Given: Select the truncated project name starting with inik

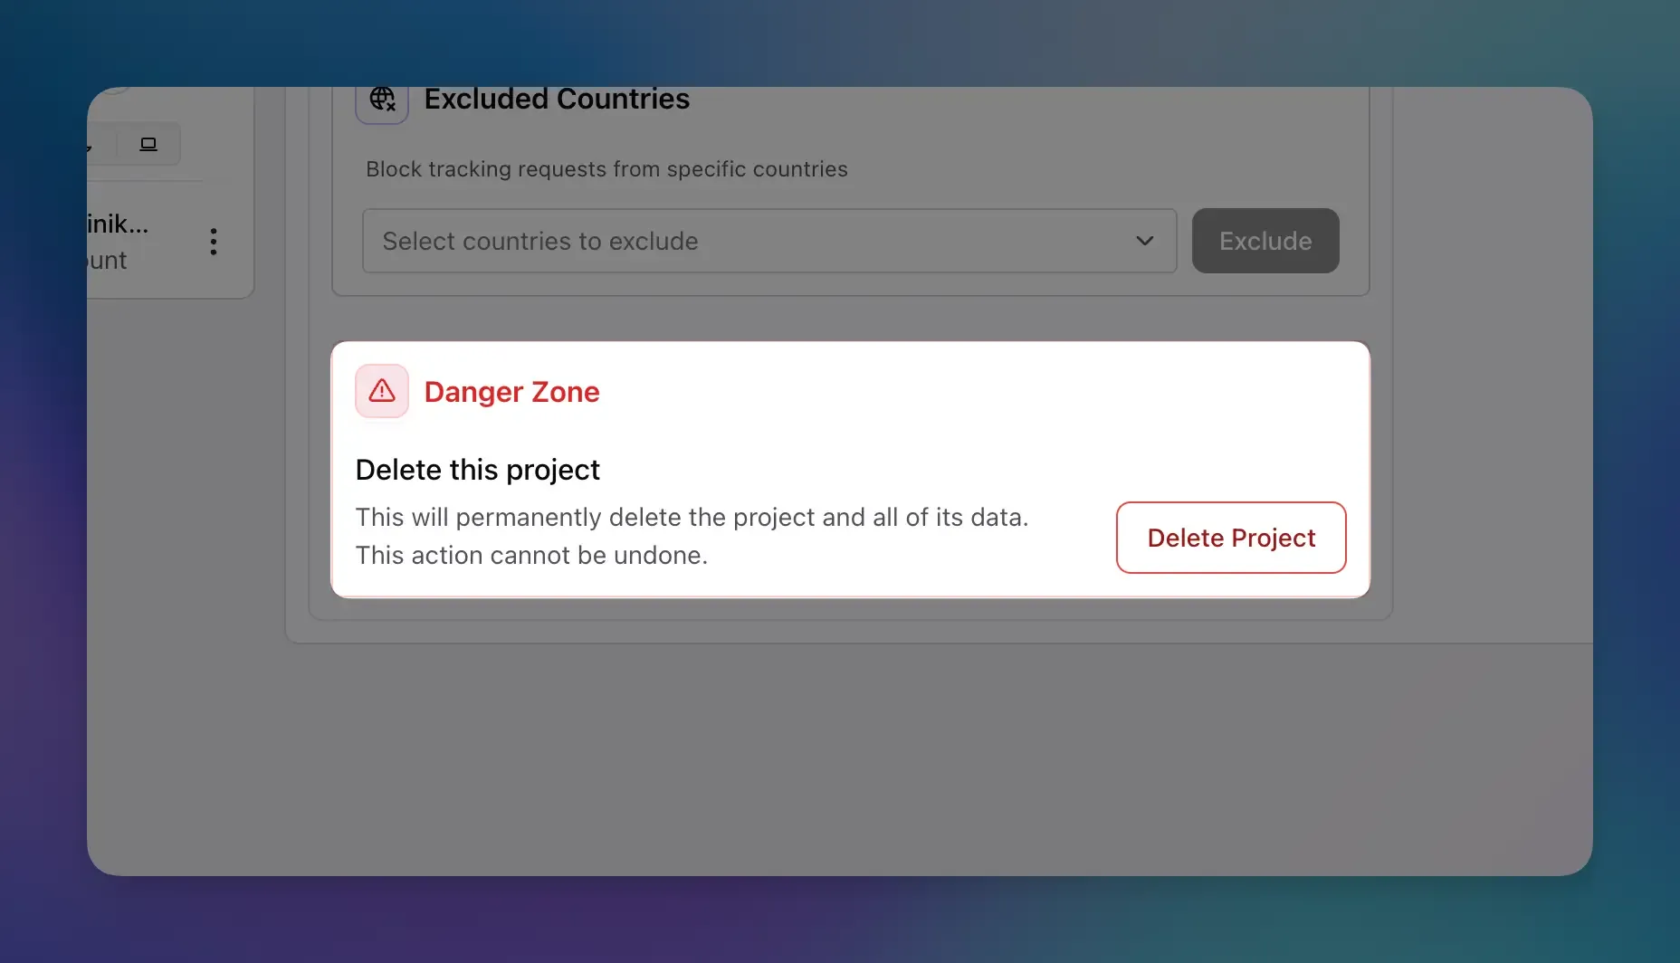Looking at the screenshot, I should coord(118,223).
